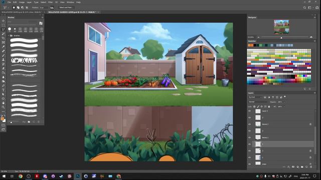Click Create new brush in Brushes panel
This screenshot has height=180, width=321.
click(x=34, y=122)
